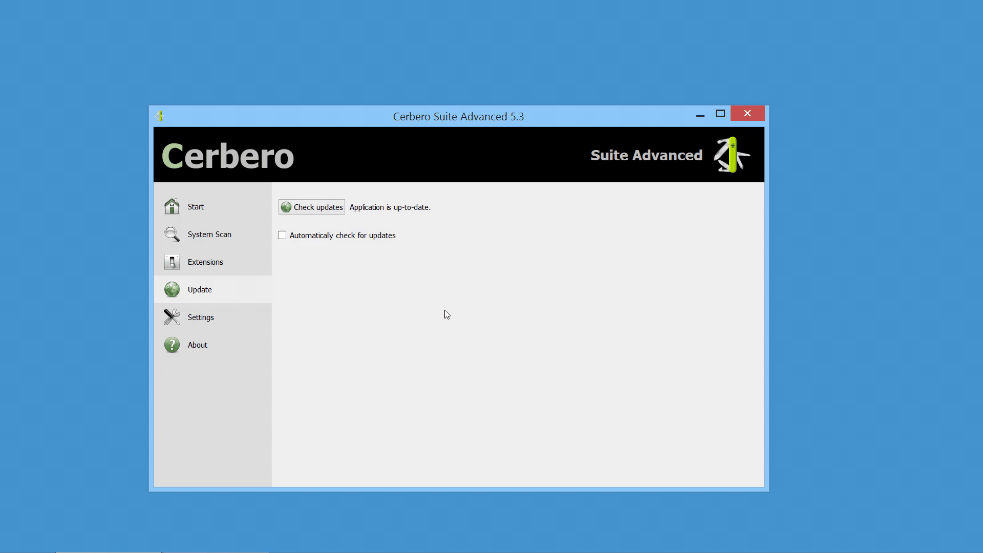Image resolution: width=983 pixels, height=553 pixels.
Task: Select the System Scan icon
Action: (171, 235)
